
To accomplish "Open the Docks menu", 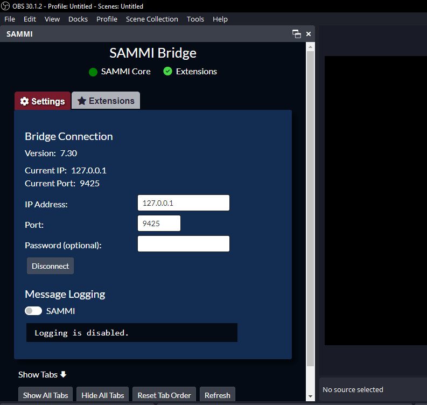I will pyautogui.click(x=78, y=19).
